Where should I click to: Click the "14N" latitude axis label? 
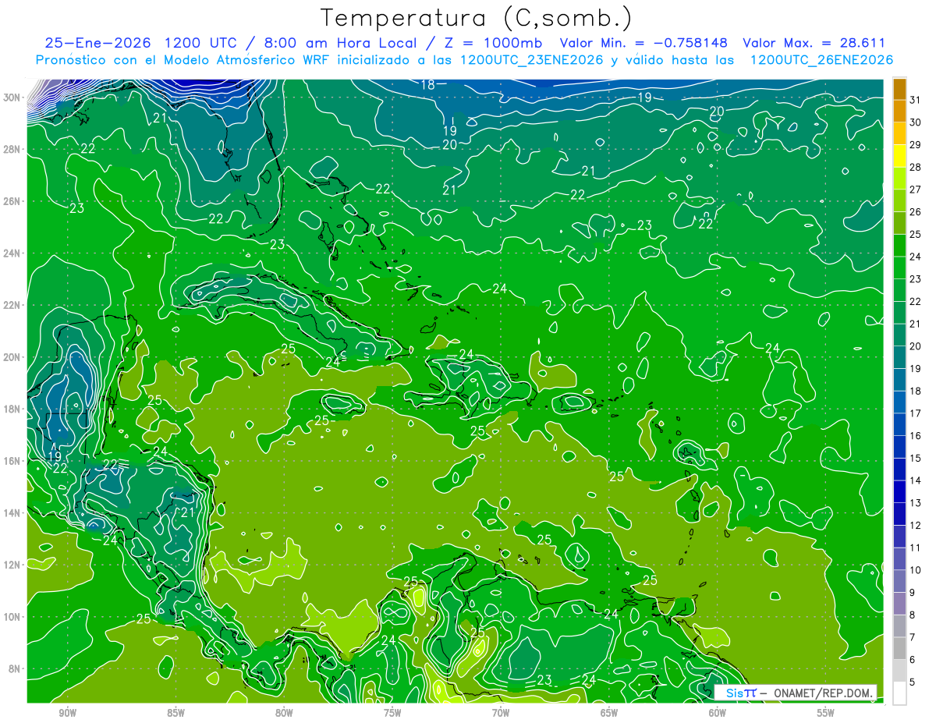pyautogui.click(x=12, y=513)
